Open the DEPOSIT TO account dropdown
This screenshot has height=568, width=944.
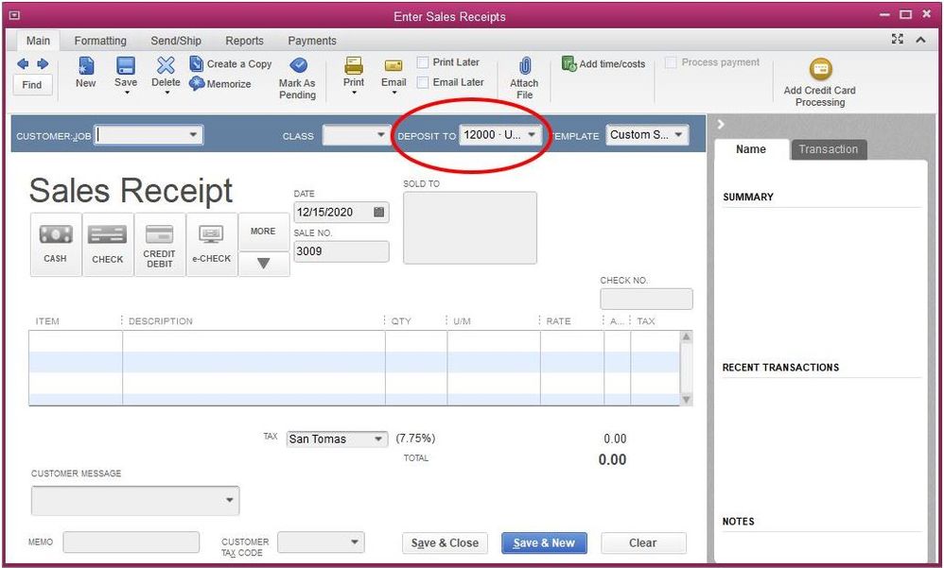point(533,135)
